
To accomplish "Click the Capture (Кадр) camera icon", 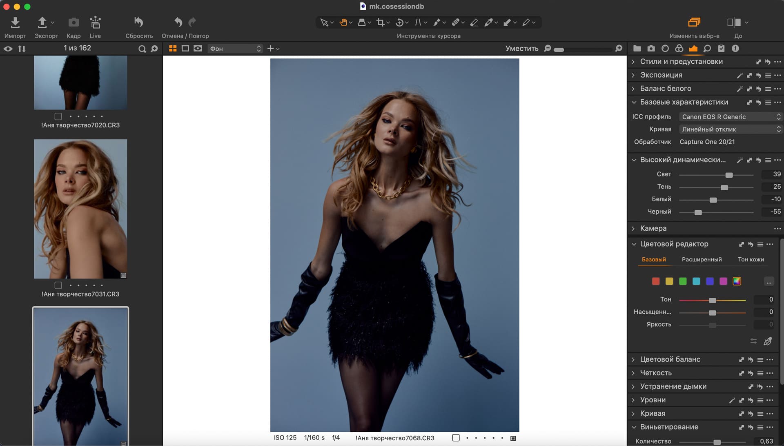I will point(73,22).
